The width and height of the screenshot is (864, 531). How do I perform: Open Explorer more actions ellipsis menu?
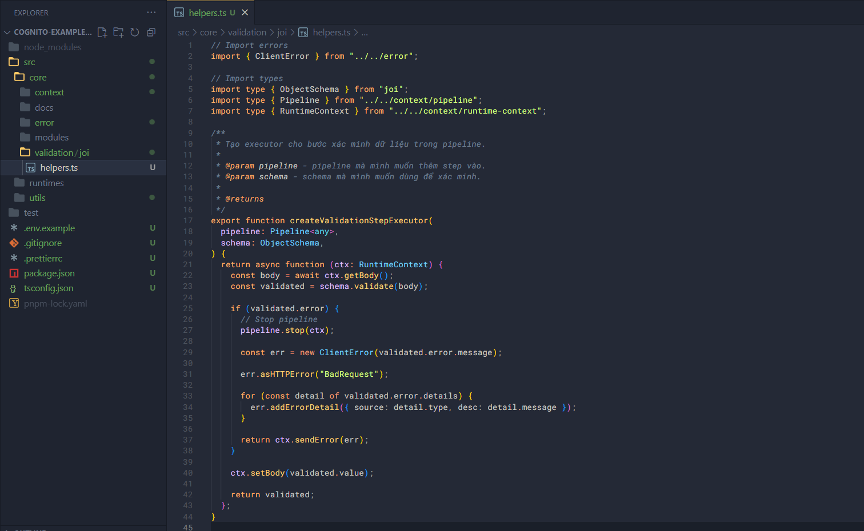click(x=151, y=13)
